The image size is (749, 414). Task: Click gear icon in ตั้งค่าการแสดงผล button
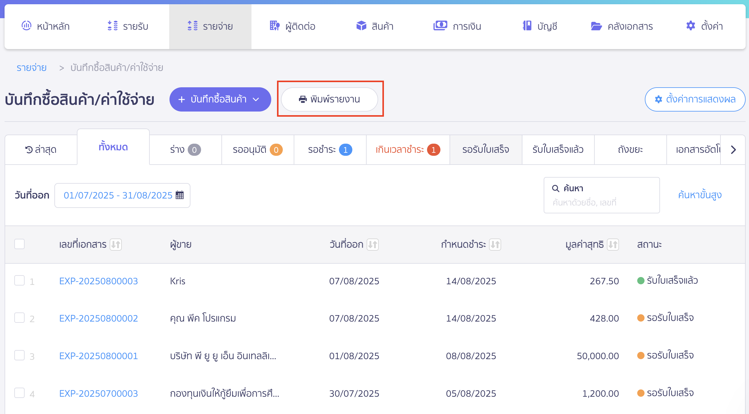(x=658, y=99)
